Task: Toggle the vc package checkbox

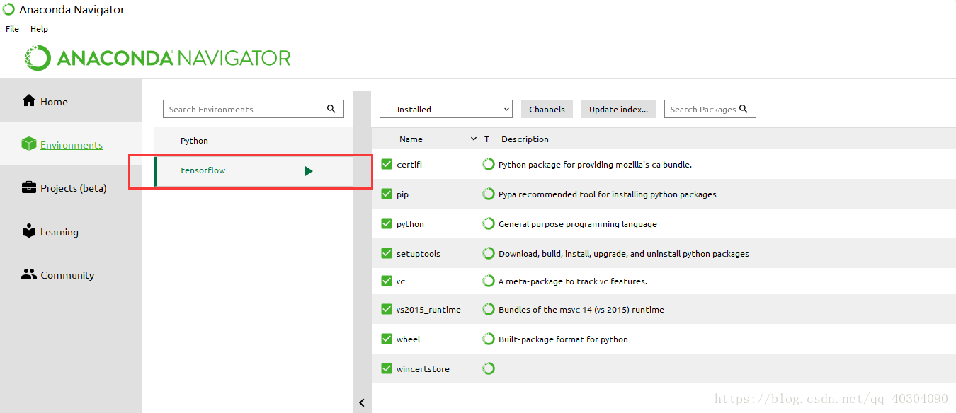Action: click(x=387, y=281)
